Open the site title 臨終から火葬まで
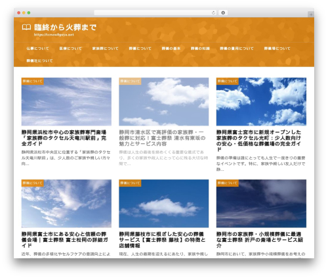Screen dimensions: 328x278 [x=65, y=28]
